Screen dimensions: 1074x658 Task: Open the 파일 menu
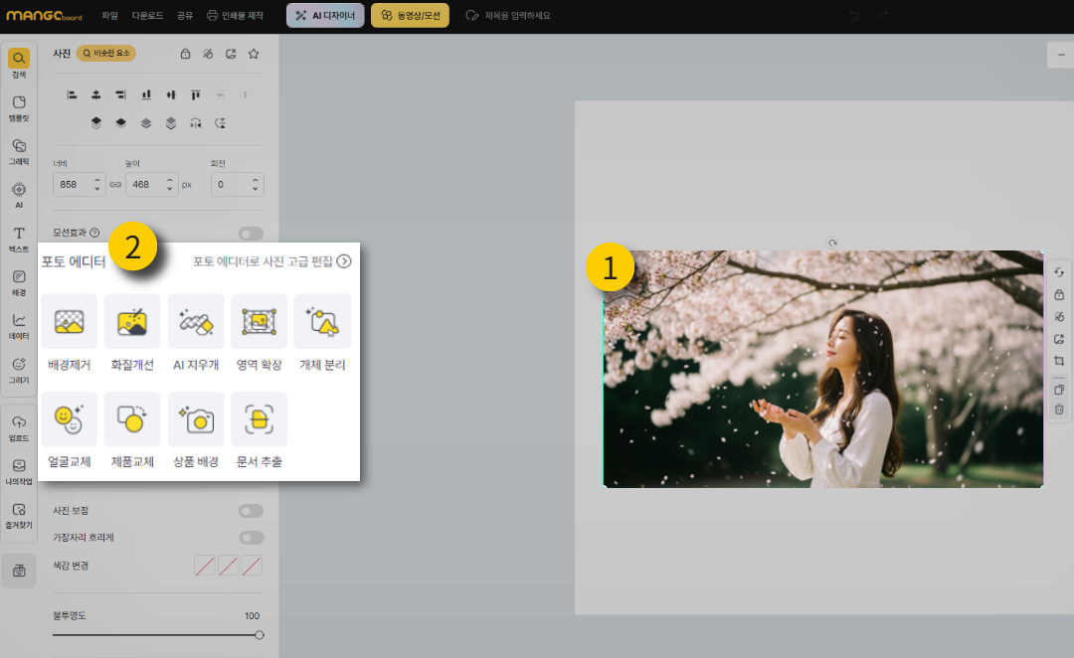point(109,16)
